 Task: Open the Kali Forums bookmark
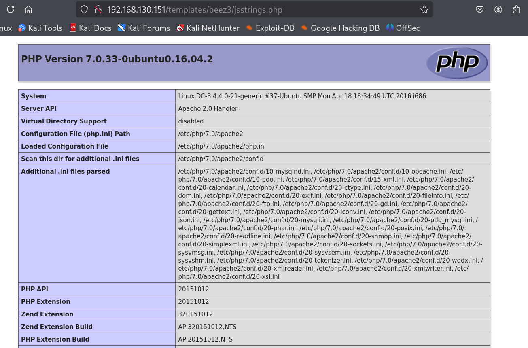point(144,28)
